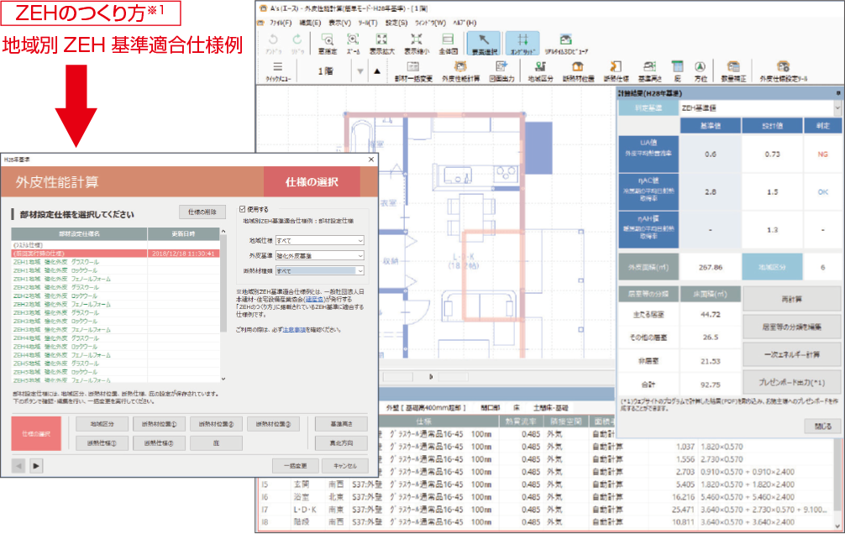Click the 仕様の削除 button
845x534 pixels.
point(202,212)
